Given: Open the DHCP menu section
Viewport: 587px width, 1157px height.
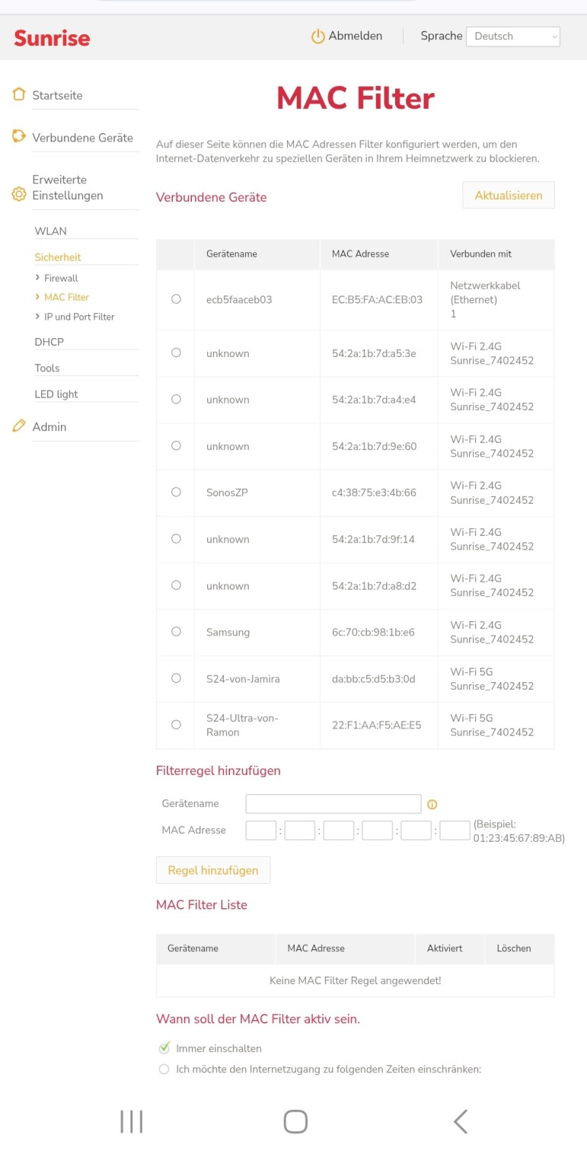Looking at the screenshot, I should point(49,342).
